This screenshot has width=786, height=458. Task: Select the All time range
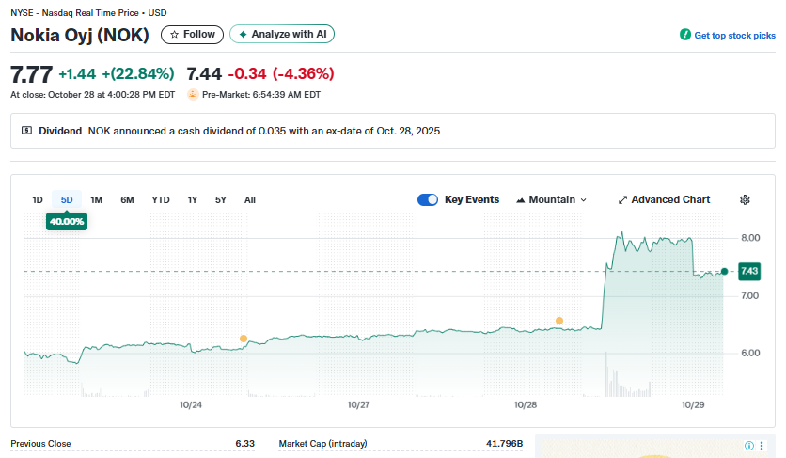(250, 199)
